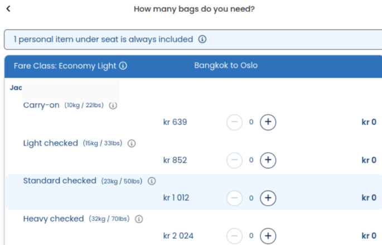The height and width of the screenshot is (245, 382).
Task: Add one Heavy checked bag
Action: [x=268, y=236]
